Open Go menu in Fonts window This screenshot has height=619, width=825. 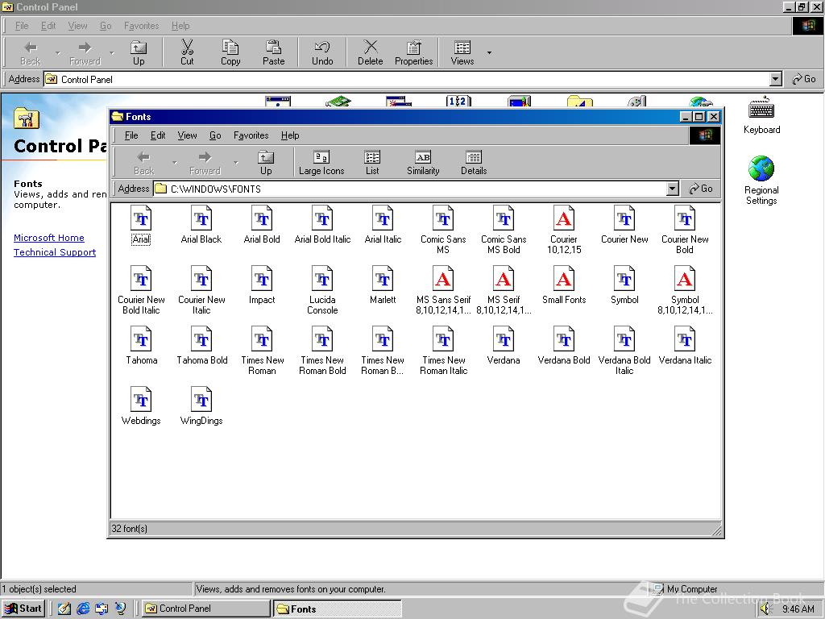click(215, 135)
